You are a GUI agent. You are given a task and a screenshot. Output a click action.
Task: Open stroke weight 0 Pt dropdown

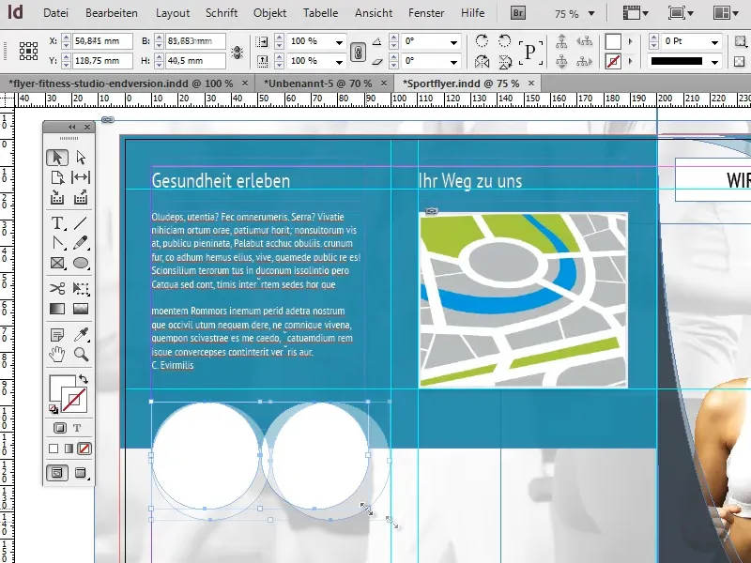coord(714,42)
